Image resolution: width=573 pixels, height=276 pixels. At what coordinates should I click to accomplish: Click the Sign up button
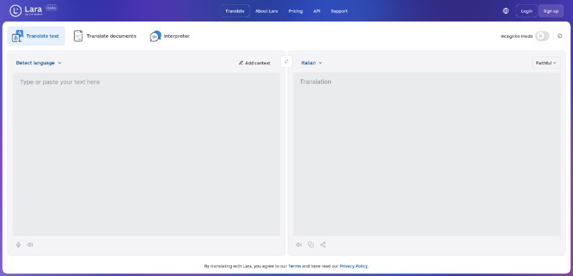pyautogui.click(x=551, y=11)
